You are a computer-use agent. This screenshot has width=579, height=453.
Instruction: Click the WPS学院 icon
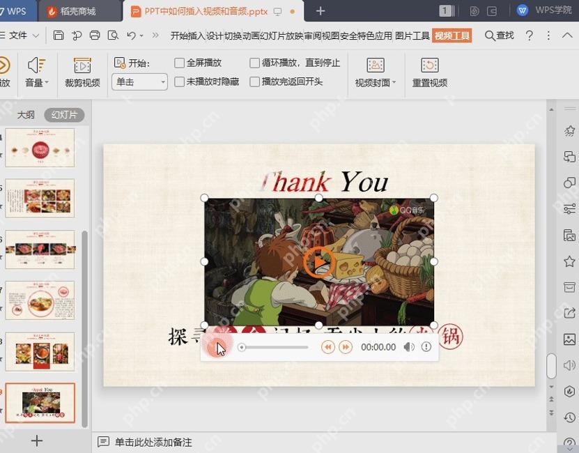tap(522, 10)
